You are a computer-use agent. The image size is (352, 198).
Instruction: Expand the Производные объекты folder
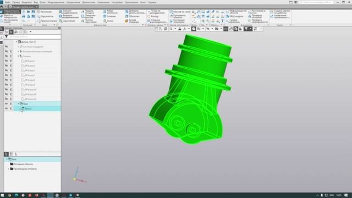coord(9,169)
